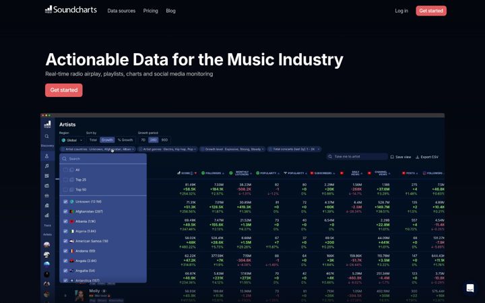Open the Total concerts filter dropdown
Viewport: 485px width, 303px height.
click(x=294, y=149)
